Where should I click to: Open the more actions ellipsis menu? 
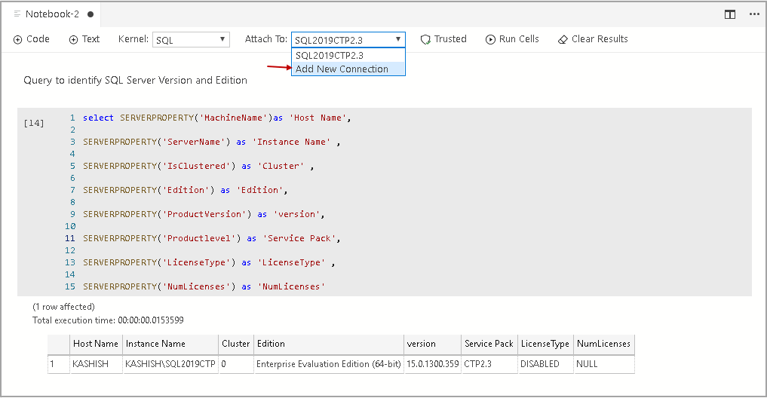click(x=754, y=14)
